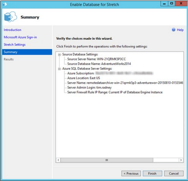
Task: Go back with the Previous button
Action: click(x=131, y=173)
